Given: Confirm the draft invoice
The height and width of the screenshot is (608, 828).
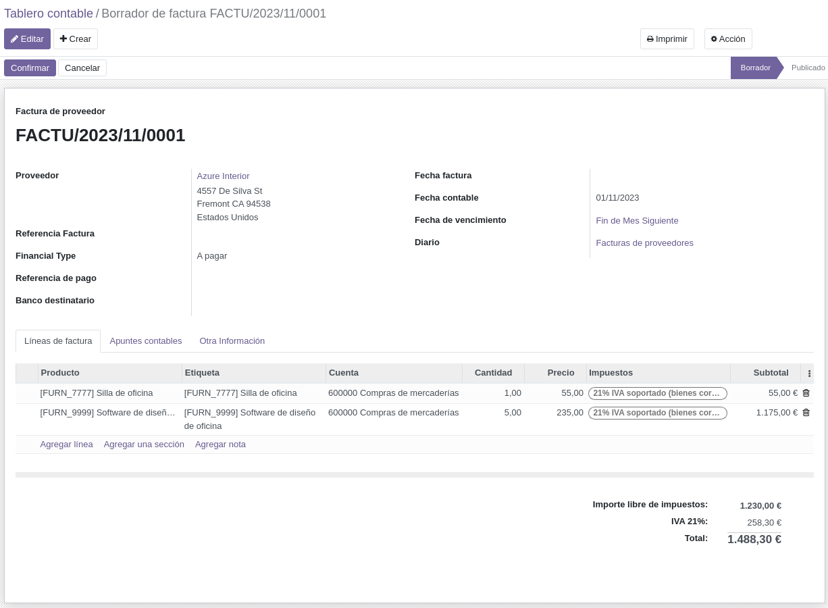Looking at the screenshot, I should click(30, 68).
